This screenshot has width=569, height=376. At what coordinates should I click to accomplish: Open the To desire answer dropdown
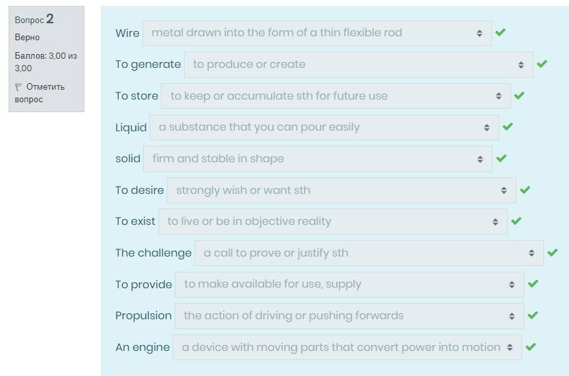click(341, 191)
